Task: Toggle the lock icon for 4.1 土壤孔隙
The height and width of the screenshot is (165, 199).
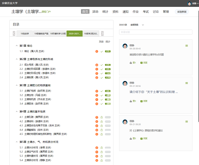Action: click(101, 117)
